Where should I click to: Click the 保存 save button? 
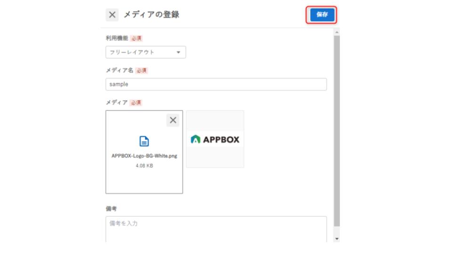[x=322, y=15]
